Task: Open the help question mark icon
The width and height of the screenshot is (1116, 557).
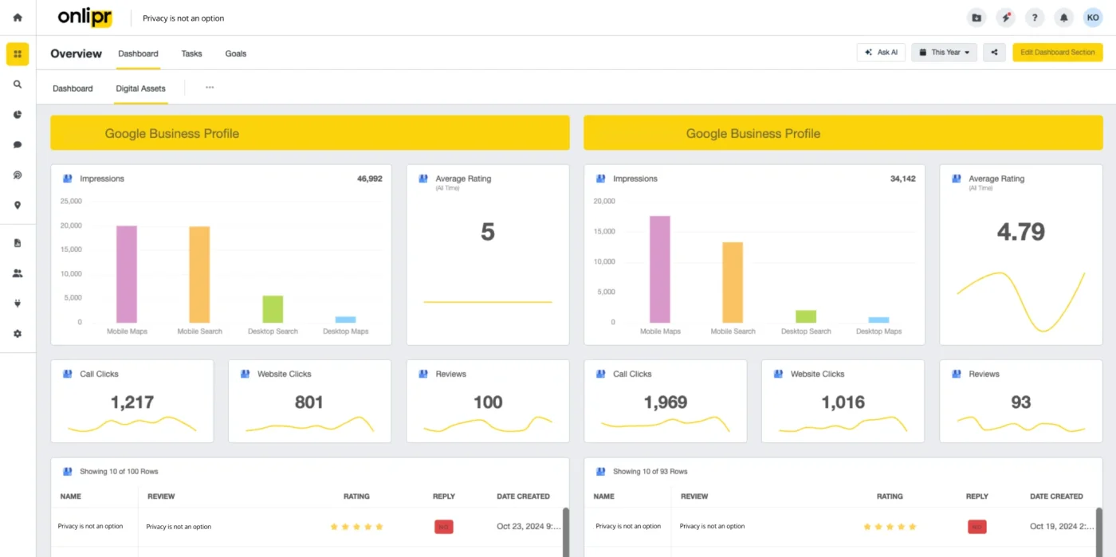Action: pyautogui.click(x=1035, y=18)
